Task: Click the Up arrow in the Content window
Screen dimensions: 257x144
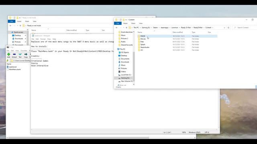Action: pos(126,28)
